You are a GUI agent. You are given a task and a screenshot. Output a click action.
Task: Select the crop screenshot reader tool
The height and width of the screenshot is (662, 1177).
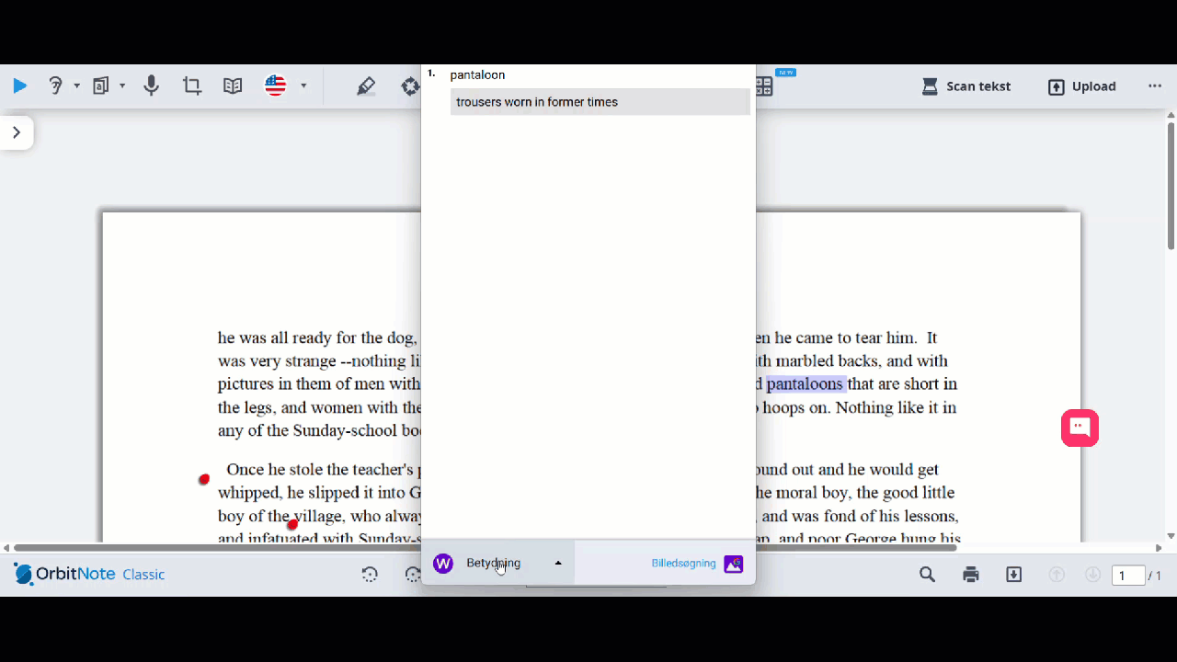[192, 86]
